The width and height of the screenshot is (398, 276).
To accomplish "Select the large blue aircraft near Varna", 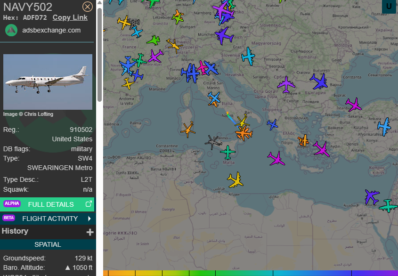I will (319, 81).
